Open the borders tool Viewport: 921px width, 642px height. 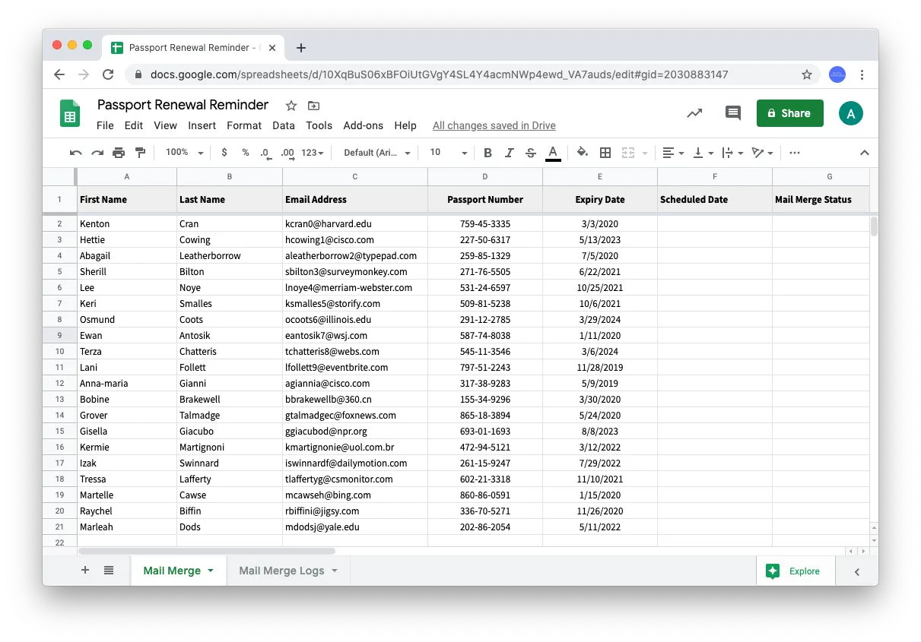coord(605,153)
